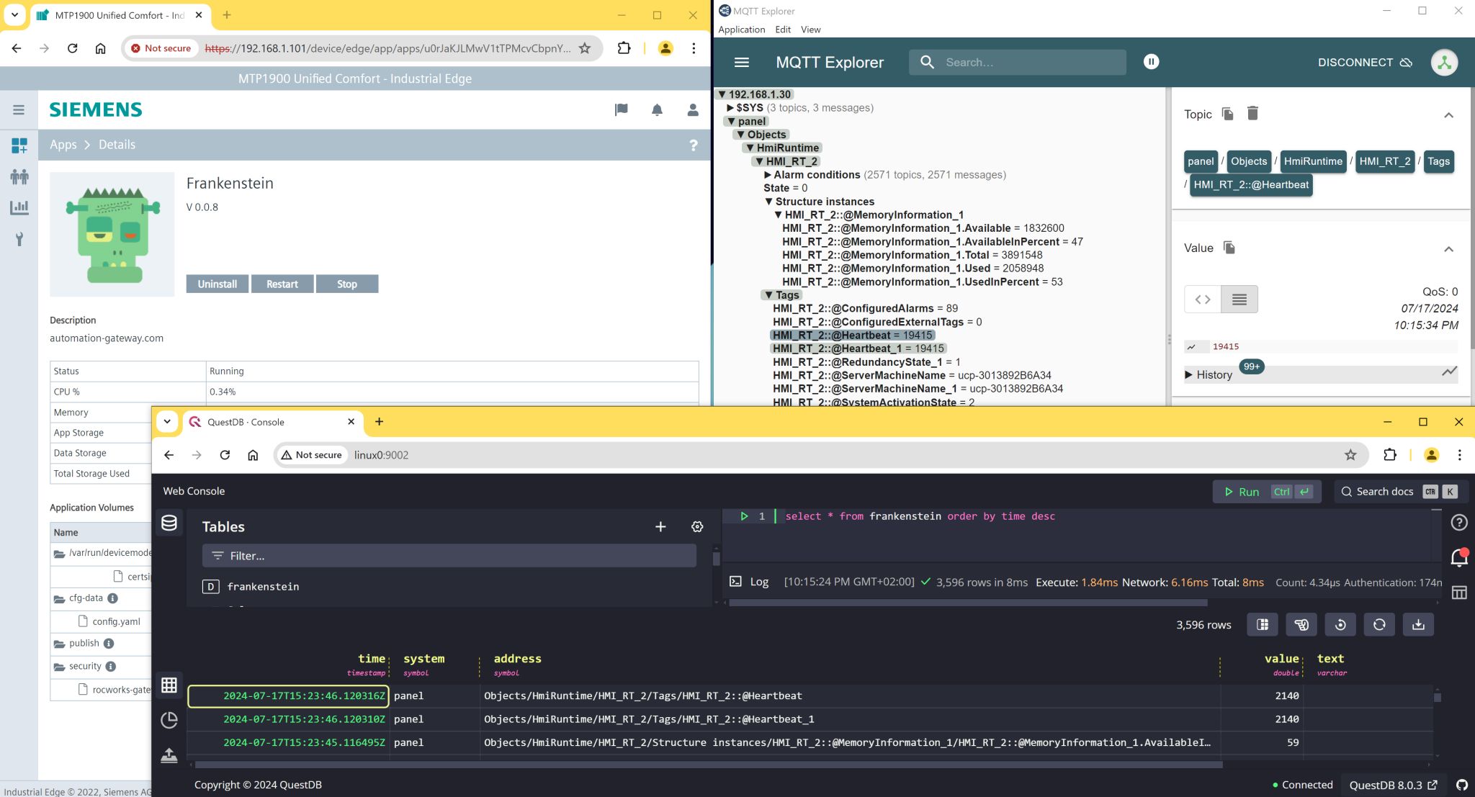The image size is (1475, 797).
Task: Open QuestDB 8.0.3 version link
Action: (x=1393, y=785)
